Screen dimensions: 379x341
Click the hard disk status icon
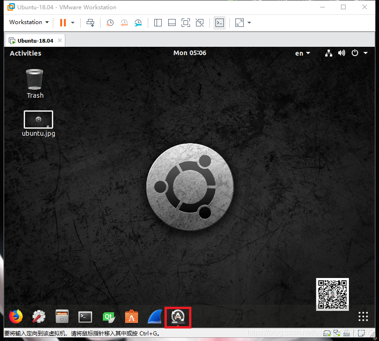[327, 333]
